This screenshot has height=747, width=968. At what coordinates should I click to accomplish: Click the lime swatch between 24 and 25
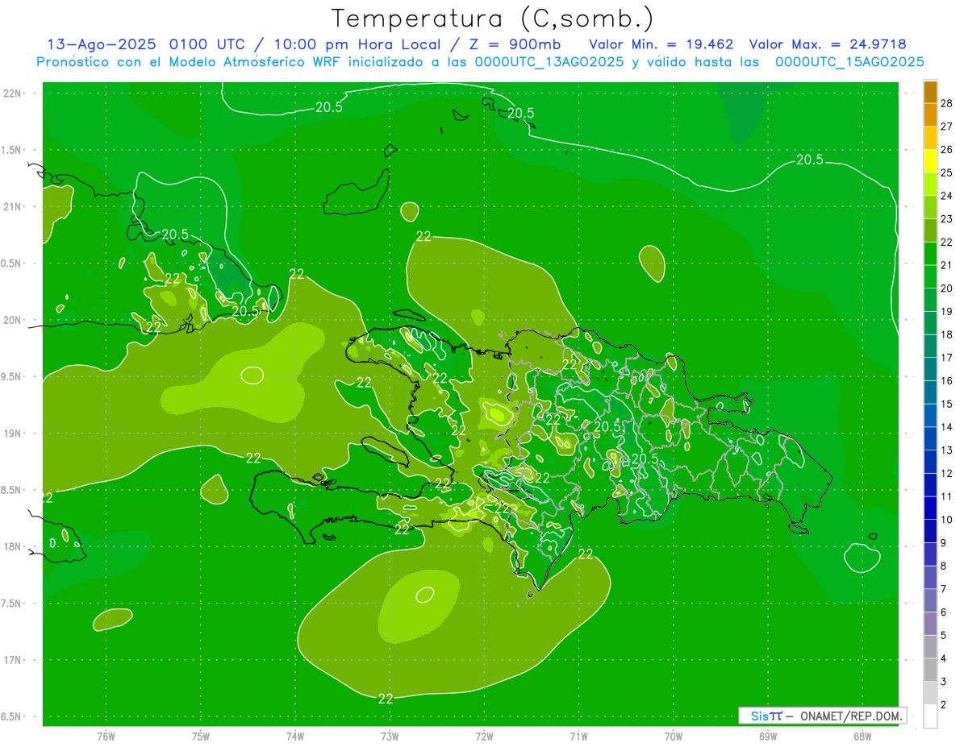point(930,185)
